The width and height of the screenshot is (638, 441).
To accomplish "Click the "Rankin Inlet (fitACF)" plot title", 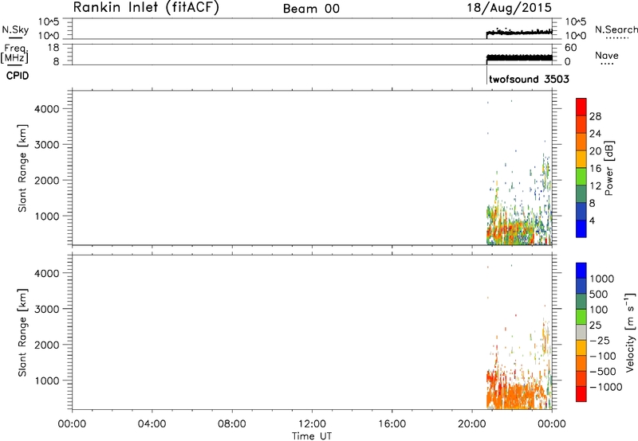I will [146, 8].
